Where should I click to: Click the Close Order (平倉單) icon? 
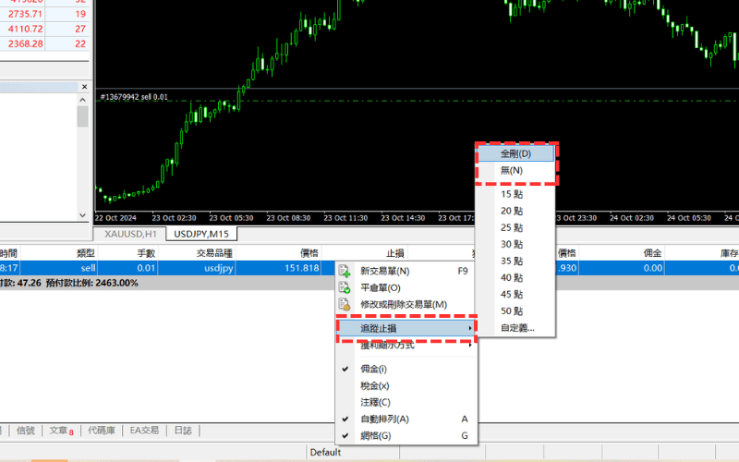345,288
